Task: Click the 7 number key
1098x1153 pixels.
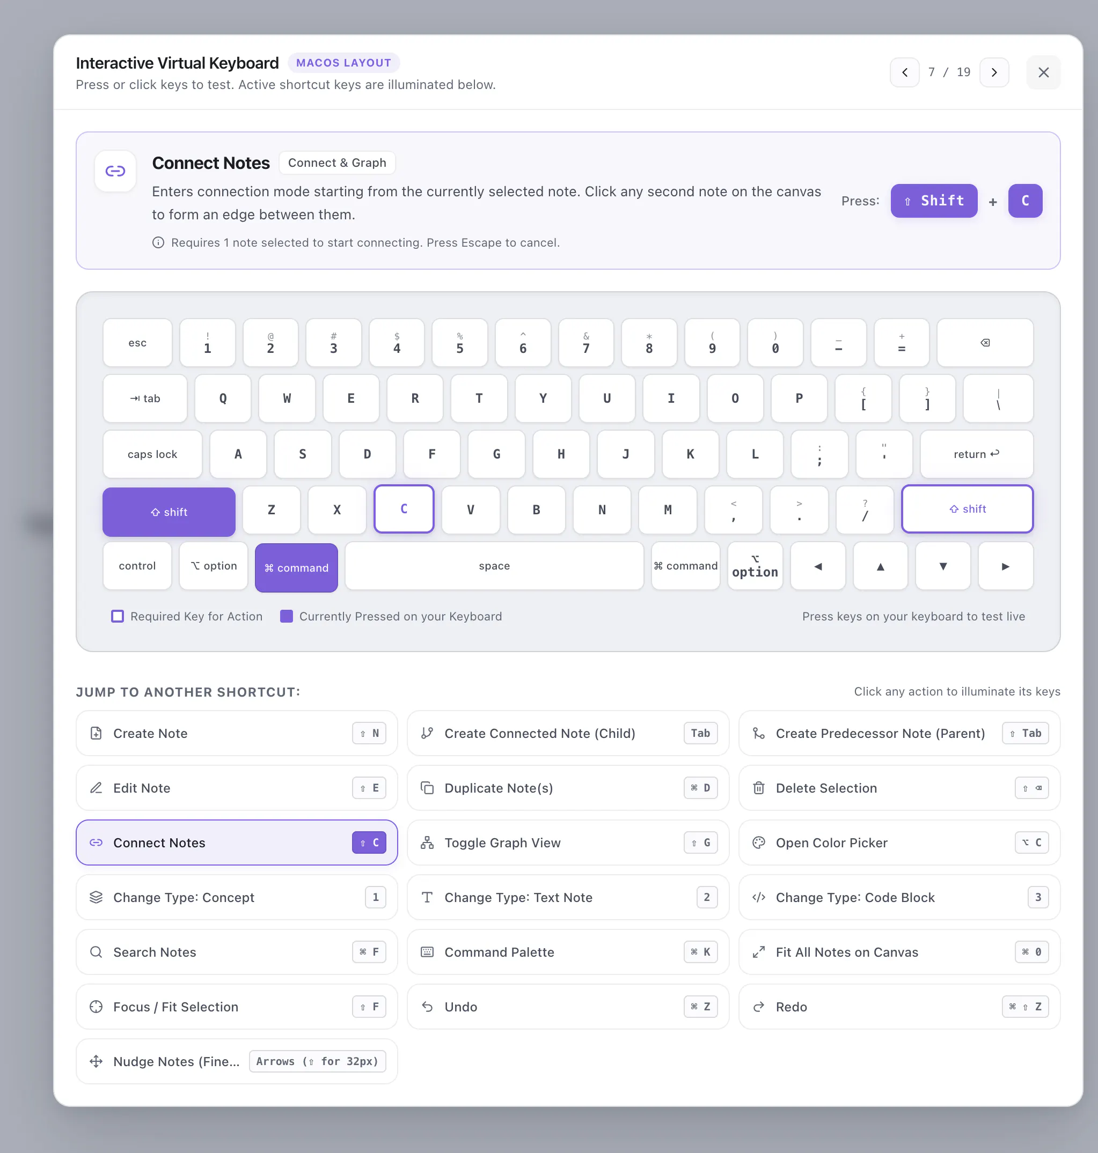Action: [x=586, y=343]
